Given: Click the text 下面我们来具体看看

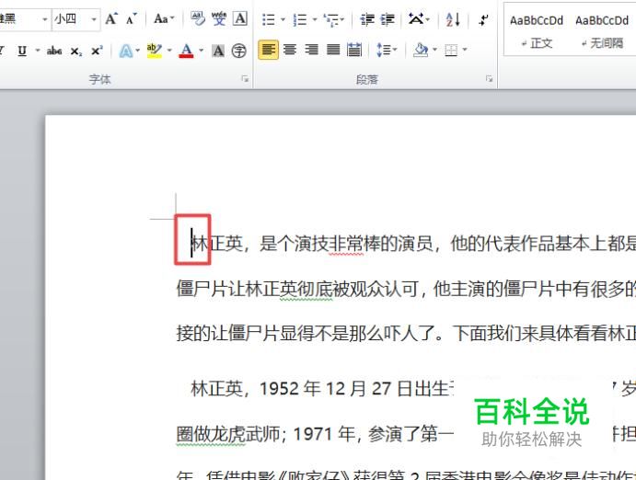Looking at the screenshot, I should pyautogui.click(x=530, y=334).
